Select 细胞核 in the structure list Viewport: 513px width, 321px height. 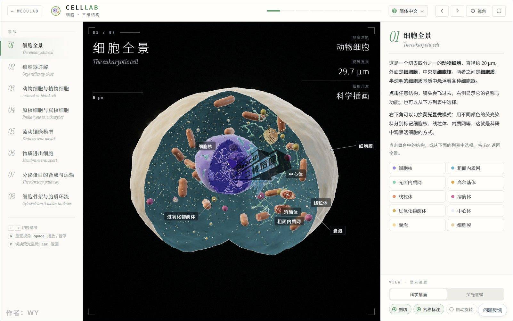tap(417, 168)
